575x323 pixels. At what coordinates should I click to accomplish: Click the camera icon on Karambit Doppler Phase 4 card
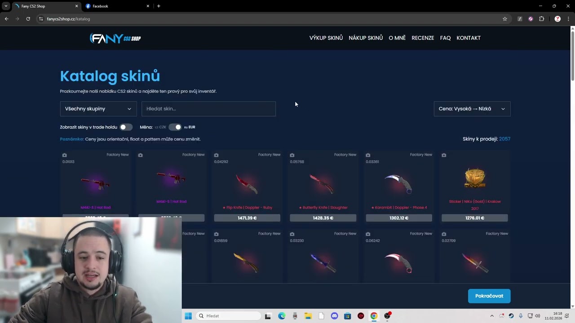pyautogui.click(x=368, y=155)
